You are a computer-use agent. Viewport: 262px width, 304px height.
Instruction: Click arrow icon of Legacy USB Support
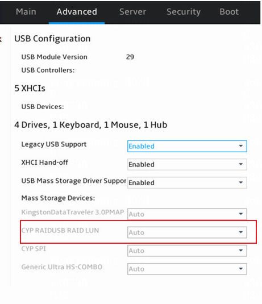[x=240, y=146]
